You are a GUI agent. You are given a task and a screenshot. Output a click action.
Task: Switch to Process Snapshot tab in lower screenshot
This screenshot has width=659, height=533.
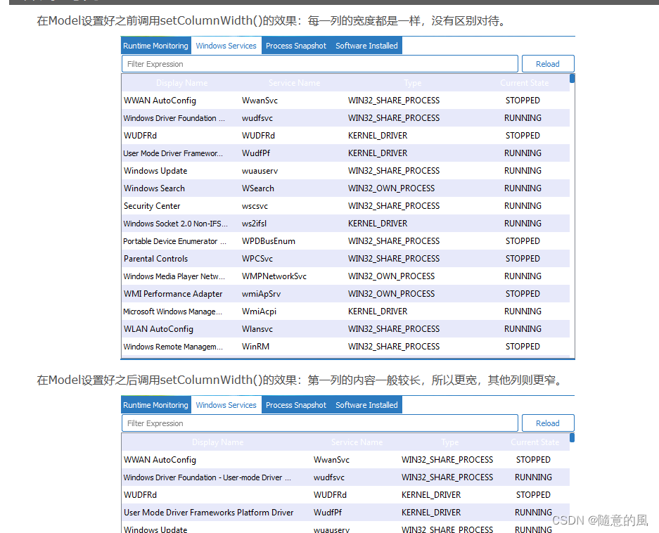point(296,405)
